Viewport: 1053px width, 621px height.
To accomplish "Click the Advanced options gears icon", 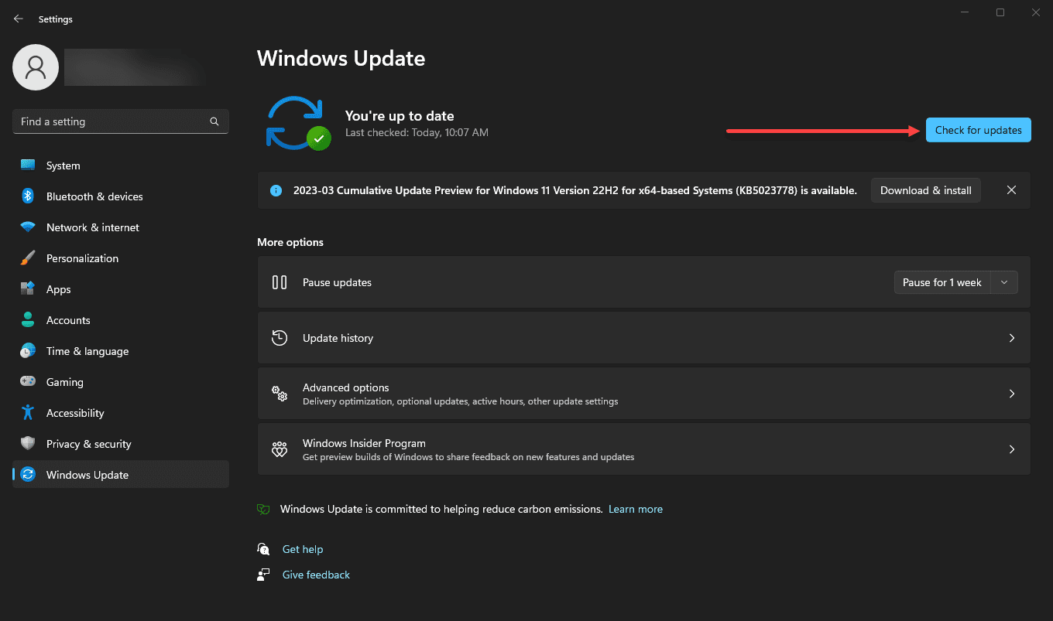I will pyautogui.click(x=280, y=394).
